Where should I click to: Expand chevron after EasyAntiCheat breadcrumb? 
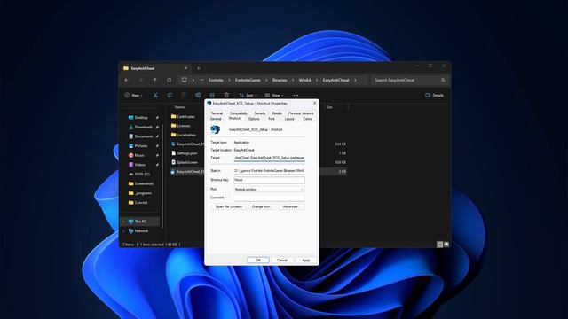pos(355,81)
